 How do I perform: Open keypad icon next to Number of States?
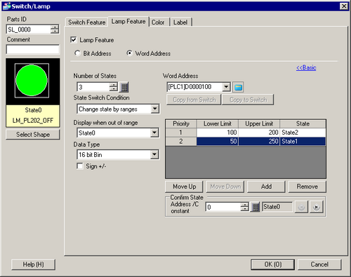tap(124, 87)
